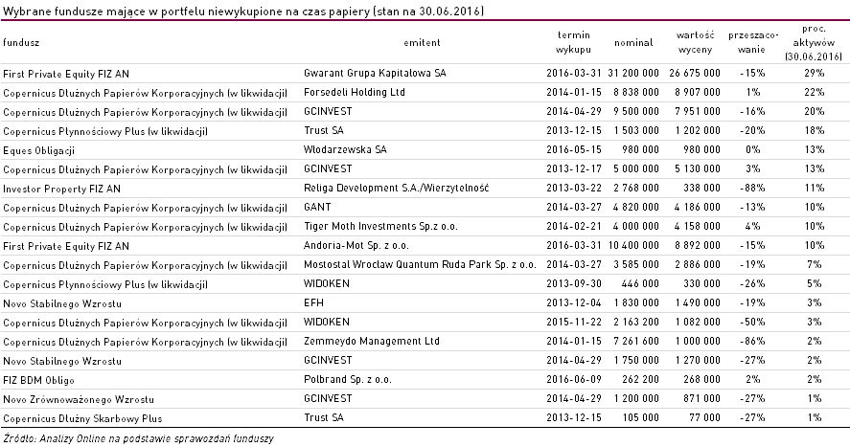850x447 pixels.
Task: Select redemption date '2016-05-15'
Action: pyautogui.click(x=574, y=149)
